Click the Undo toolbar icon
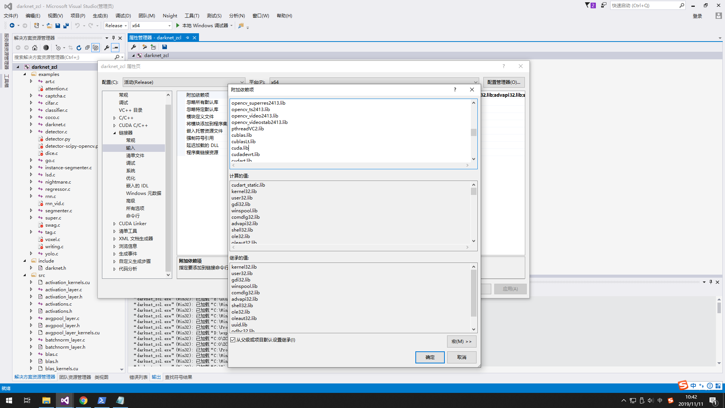 (x=77, y=26)
